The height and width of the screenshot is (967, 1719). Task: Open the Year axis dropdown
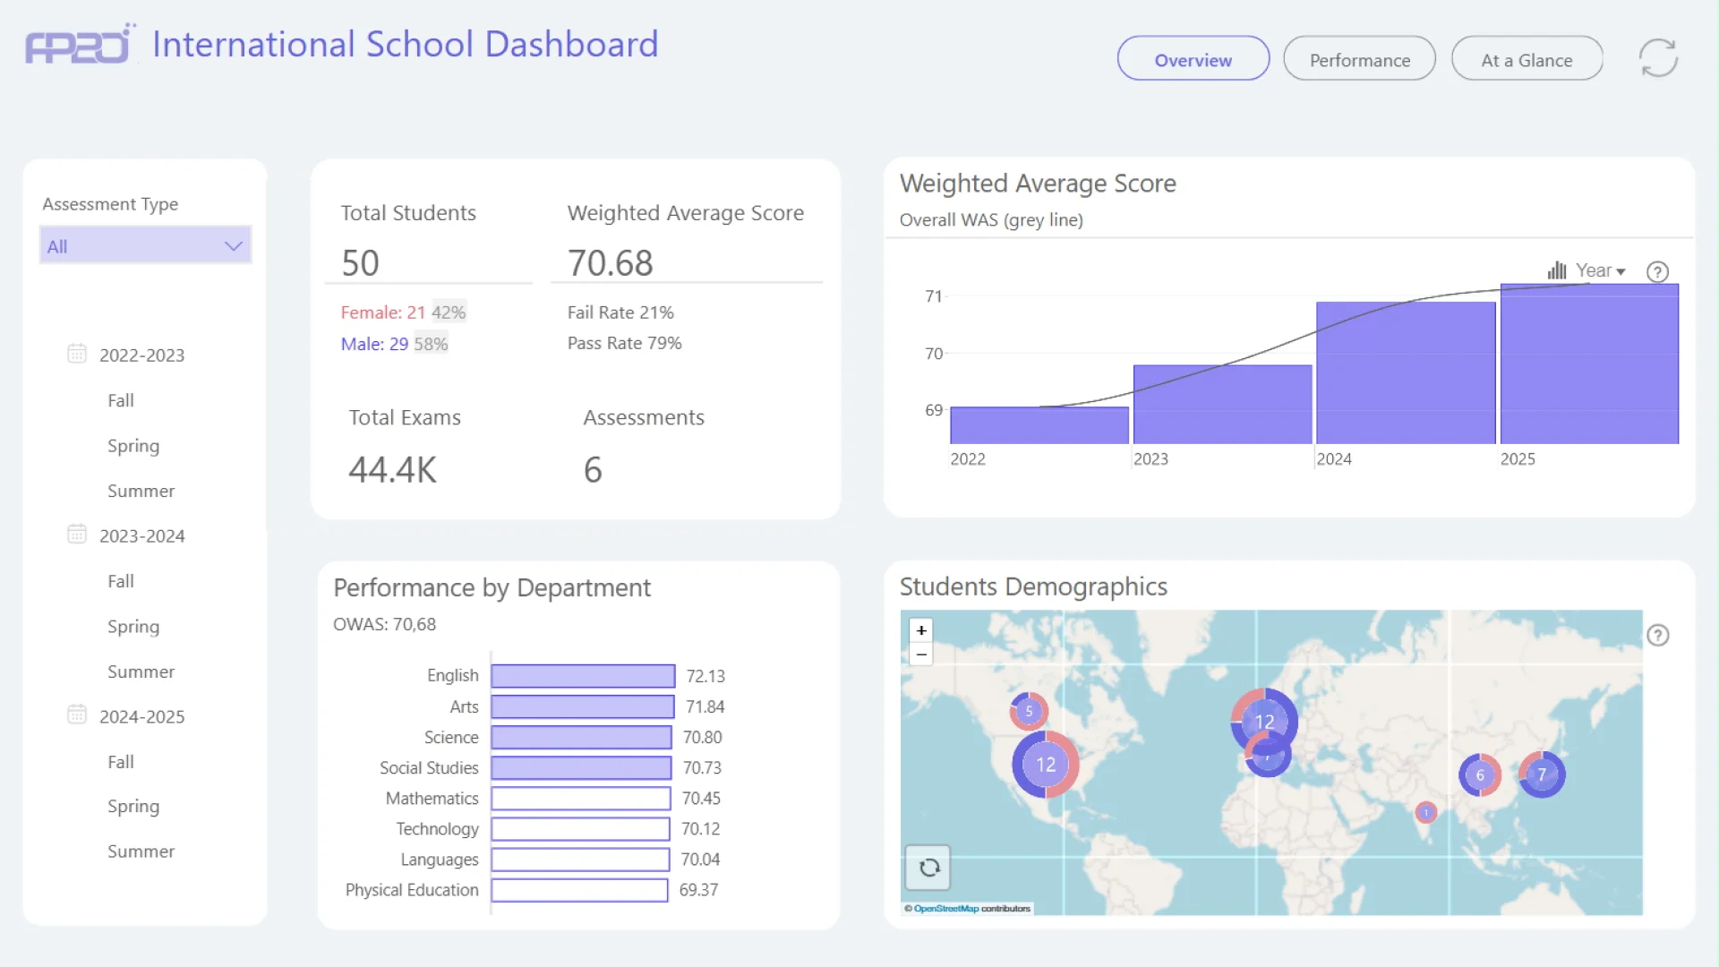tap(1599, 270)
